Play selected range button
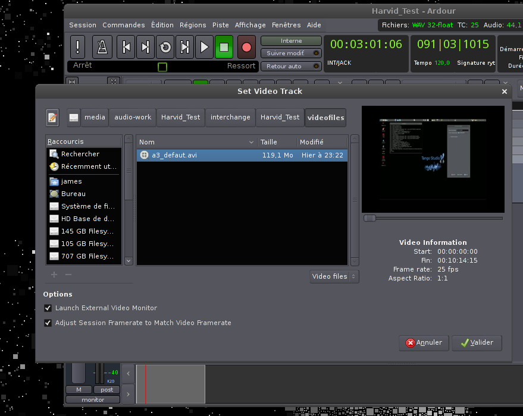The height and width of the screenshot is (416, 523). [184, 47]
